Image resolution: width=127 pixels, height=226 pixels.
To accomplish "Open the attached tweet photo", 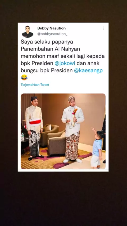I will click(x=63, y=131).
